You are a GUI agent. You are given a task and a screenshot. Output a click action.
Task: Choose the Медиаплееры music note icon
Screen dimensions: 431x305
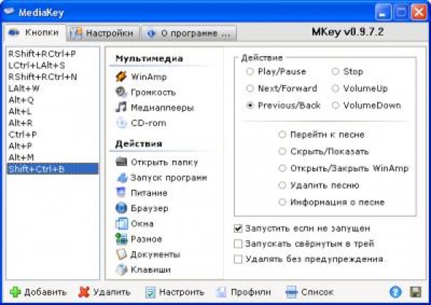tap(121, 107)
